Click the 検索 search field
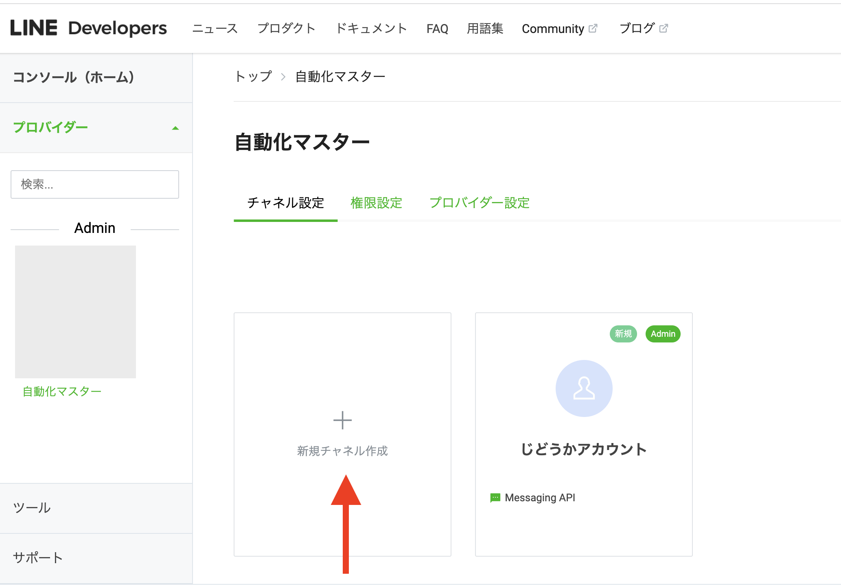This screenshot has height=588, width=841. click(95, 184)
